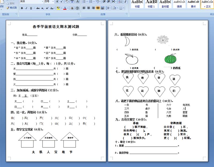Apply the yellow text highlight color

click(58, 8)
